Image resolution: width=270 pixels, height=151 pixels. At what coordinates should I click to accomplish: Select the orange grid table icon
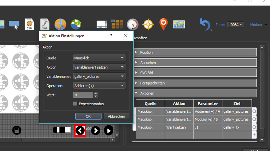click(117, 24)
